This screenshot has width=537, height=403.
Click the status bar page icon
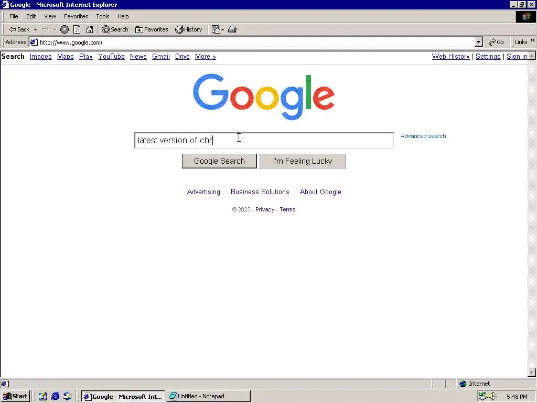(x=5, y=384)
